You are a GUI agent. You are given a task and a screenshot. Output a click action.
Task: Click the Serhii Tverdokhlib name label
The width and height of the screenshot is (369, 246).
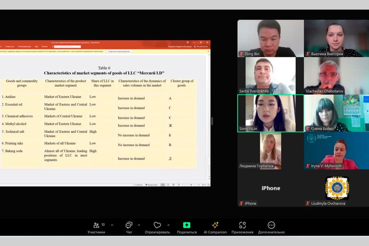click(x=254, y=91)
